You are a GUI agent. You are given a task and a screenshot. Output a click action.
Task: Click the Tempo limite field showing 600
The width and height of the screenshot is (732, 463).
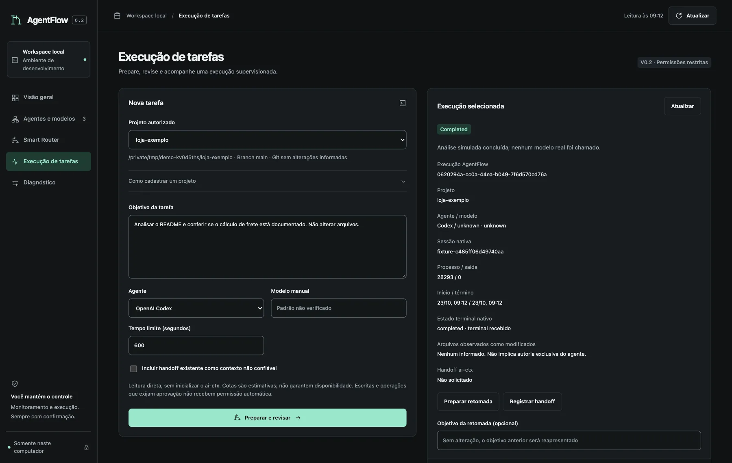point(196,345)
